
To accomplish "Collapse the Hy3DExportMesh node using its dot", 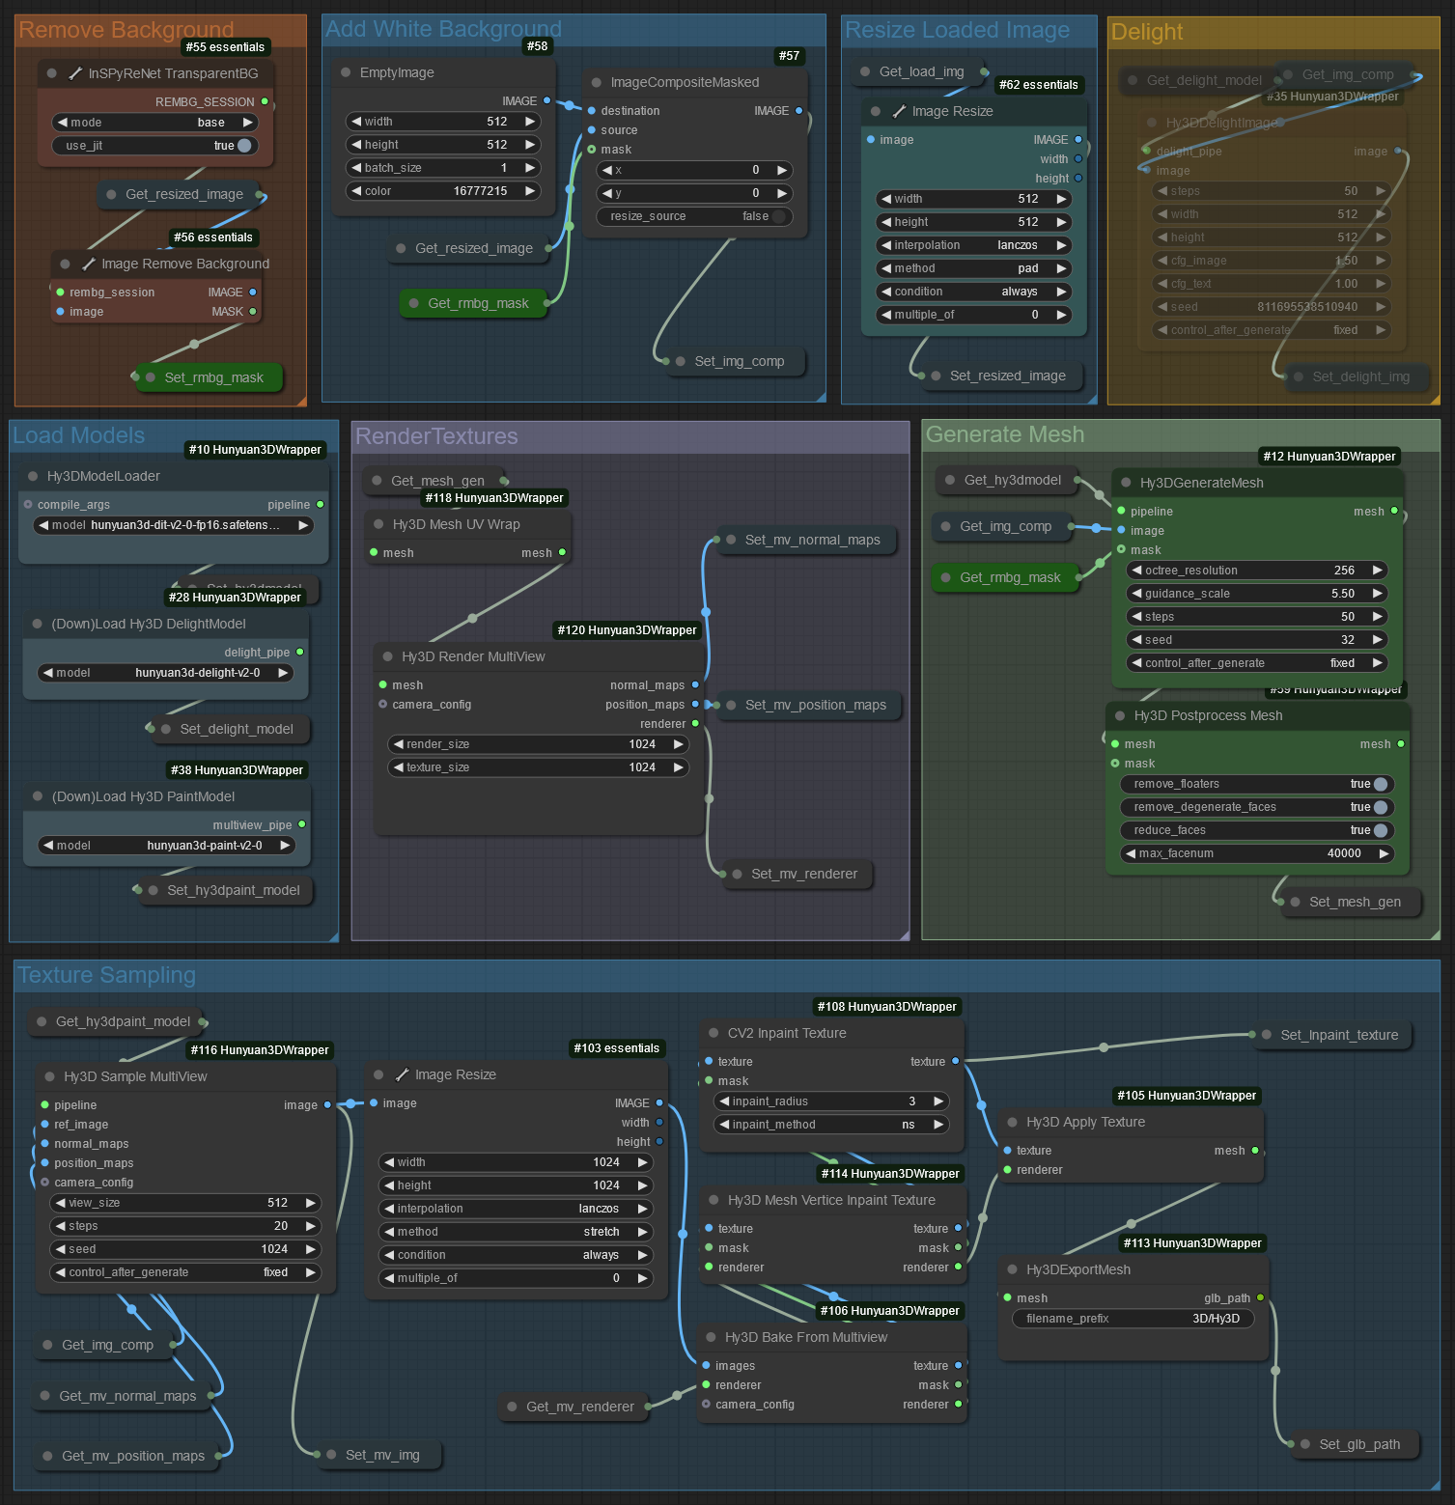I will [1012, 1269].
